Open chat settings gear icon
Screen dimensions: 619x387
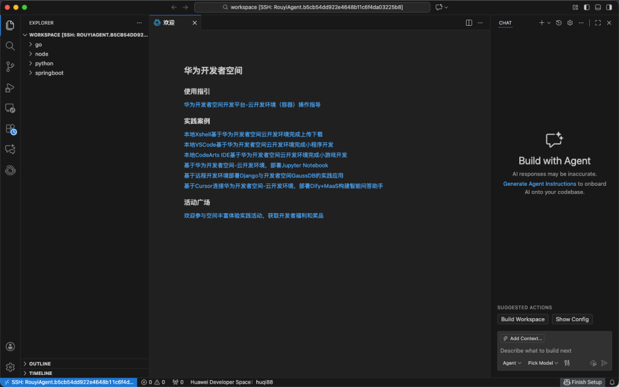tap(570, 23)
